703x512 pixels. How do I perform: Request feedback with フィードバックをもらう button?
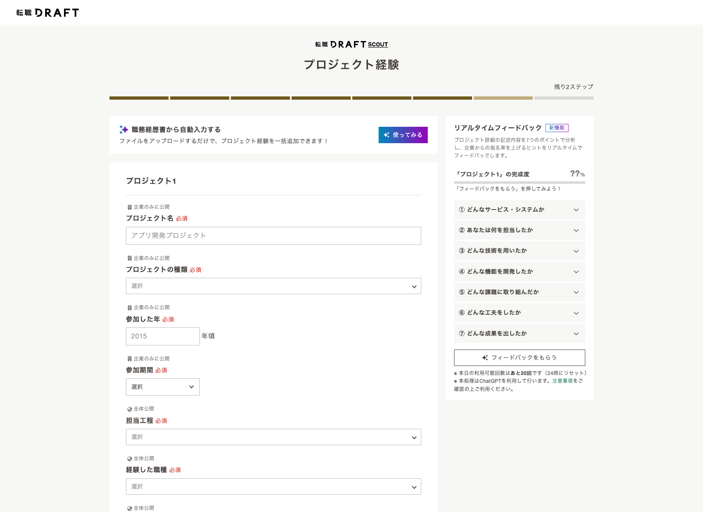519,358
